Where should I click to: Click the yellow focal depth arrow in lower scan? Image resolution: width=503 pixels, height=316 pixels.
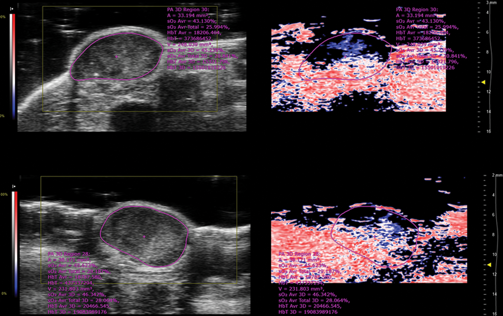[489, 265]
